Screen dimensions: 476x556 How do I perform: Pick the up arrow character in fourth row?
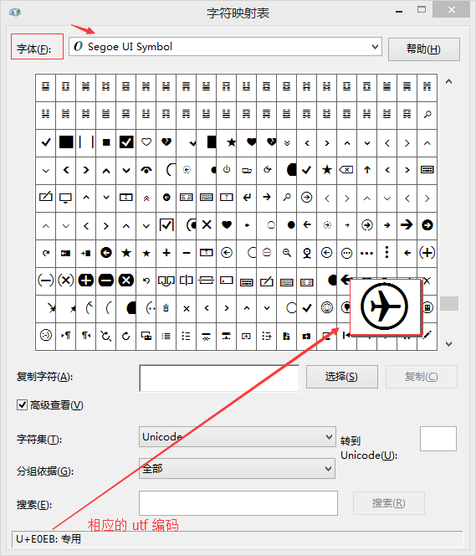366,170
